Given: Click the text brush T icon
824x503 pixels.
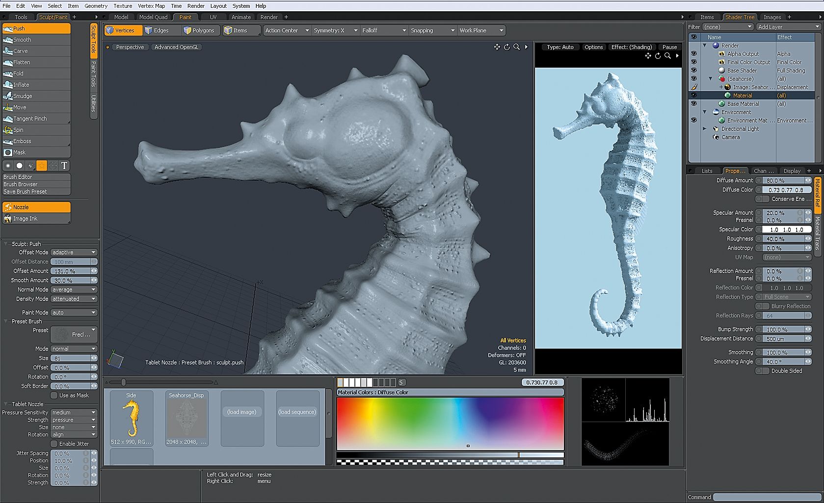Looking at the screenshot, I should tap(64, 166).
